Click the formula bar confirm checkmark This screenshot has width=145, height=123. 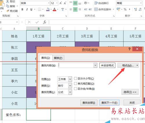click(x=37, y=22)
